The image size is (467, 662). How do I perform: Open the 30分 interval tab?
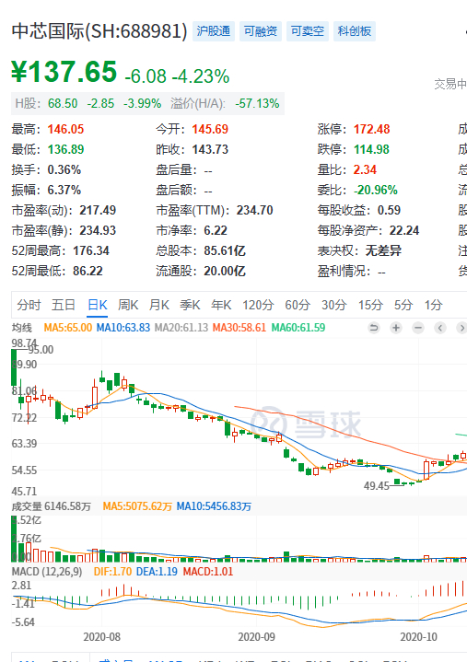click(334, 305)
